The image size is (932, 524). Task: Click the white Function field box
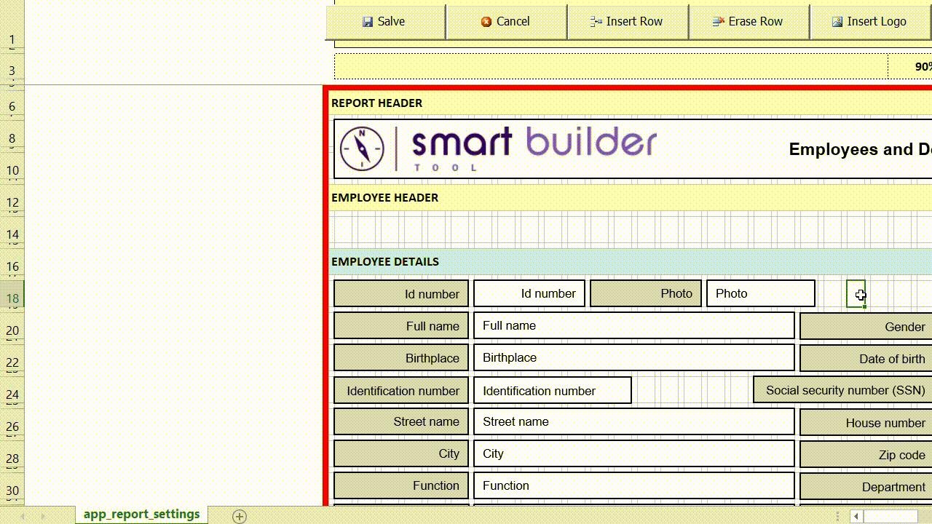coord(634,486)
